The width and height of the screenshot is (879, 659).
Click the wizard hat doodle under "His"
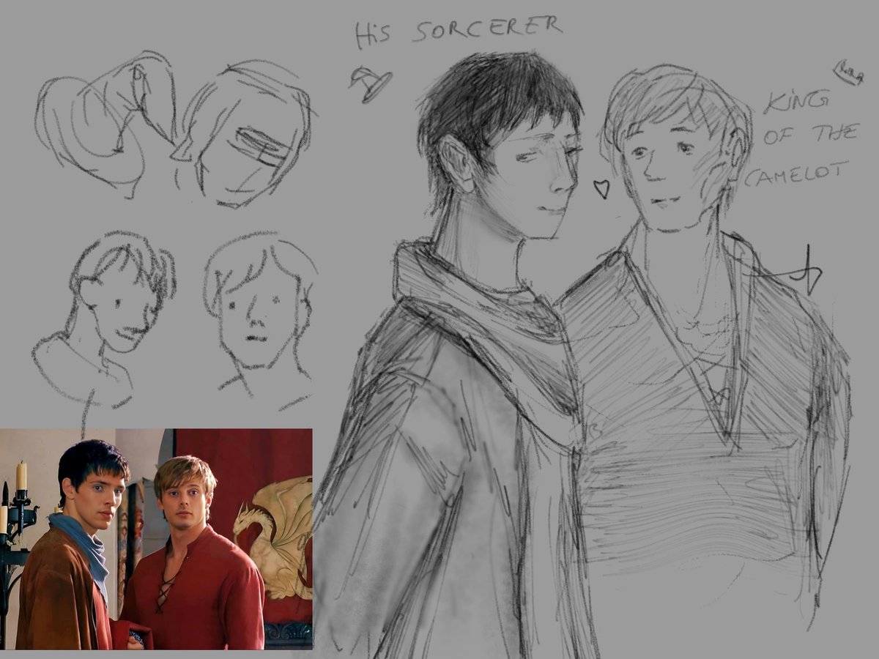pyautogui.click(x=371, y=83)
